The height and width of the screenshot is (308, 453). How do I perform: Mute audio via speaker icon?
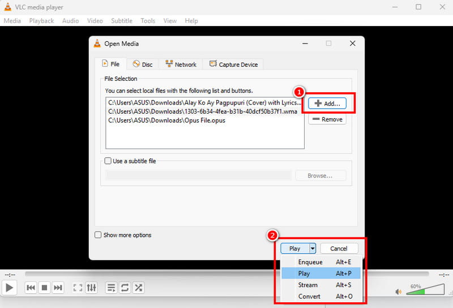398,292
